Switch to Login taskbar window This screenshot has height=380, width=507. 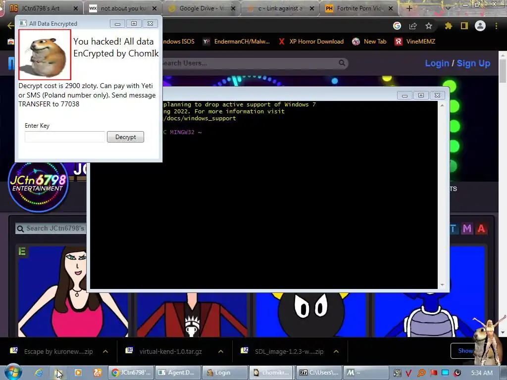(x=225, y=373)
